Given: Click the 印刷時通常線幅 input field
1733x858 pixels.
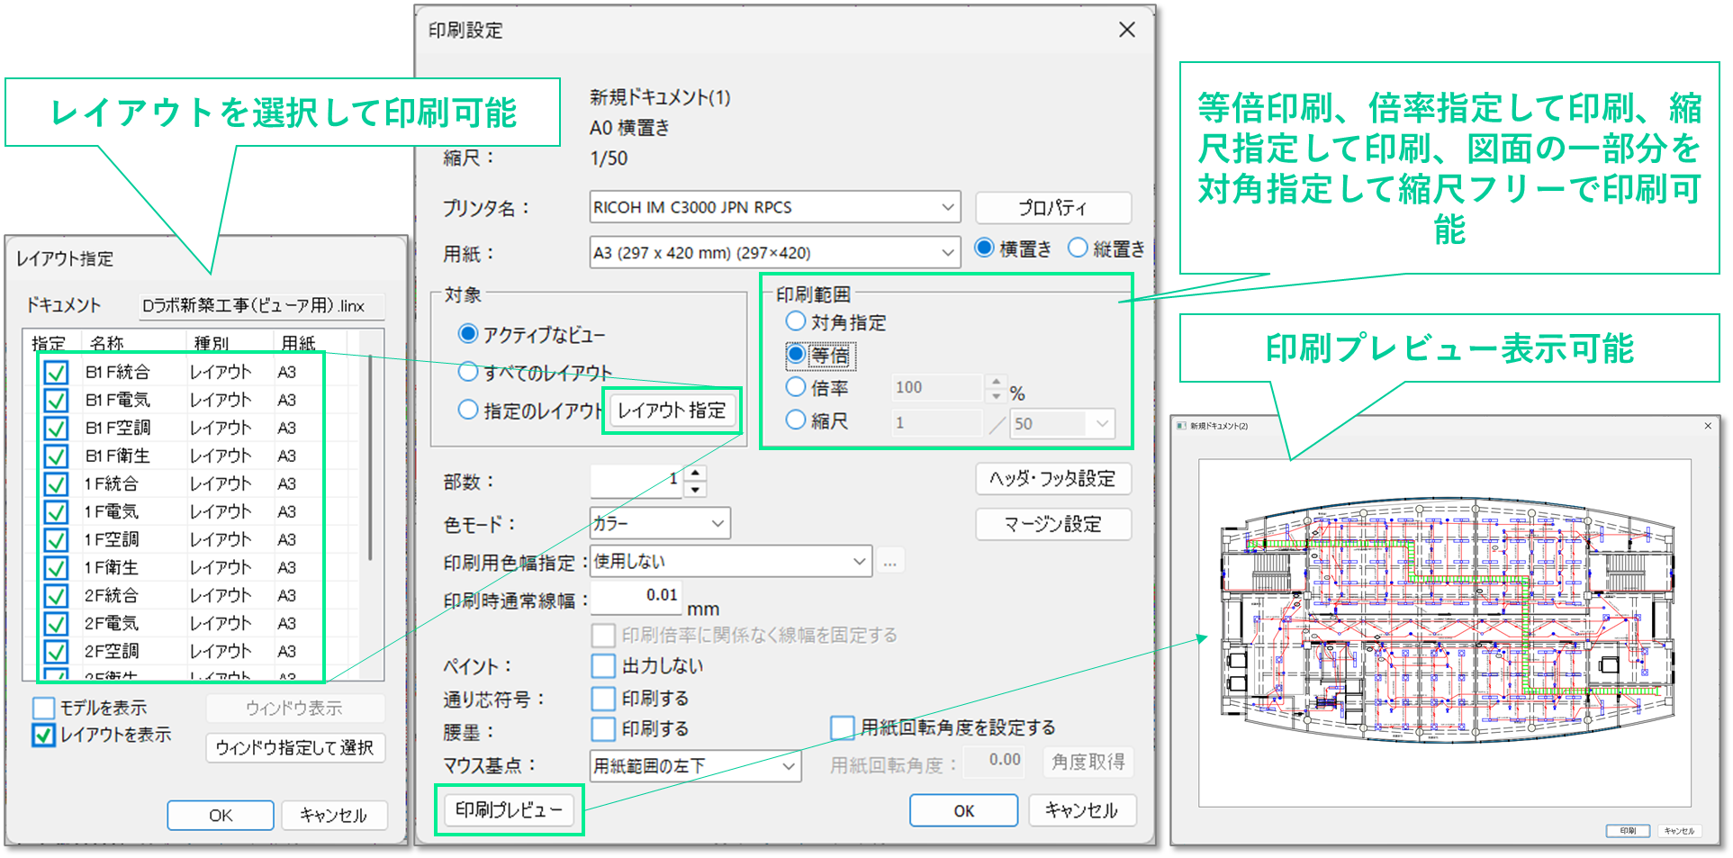Looking at the screenshot, I should [x=636, y=595].
